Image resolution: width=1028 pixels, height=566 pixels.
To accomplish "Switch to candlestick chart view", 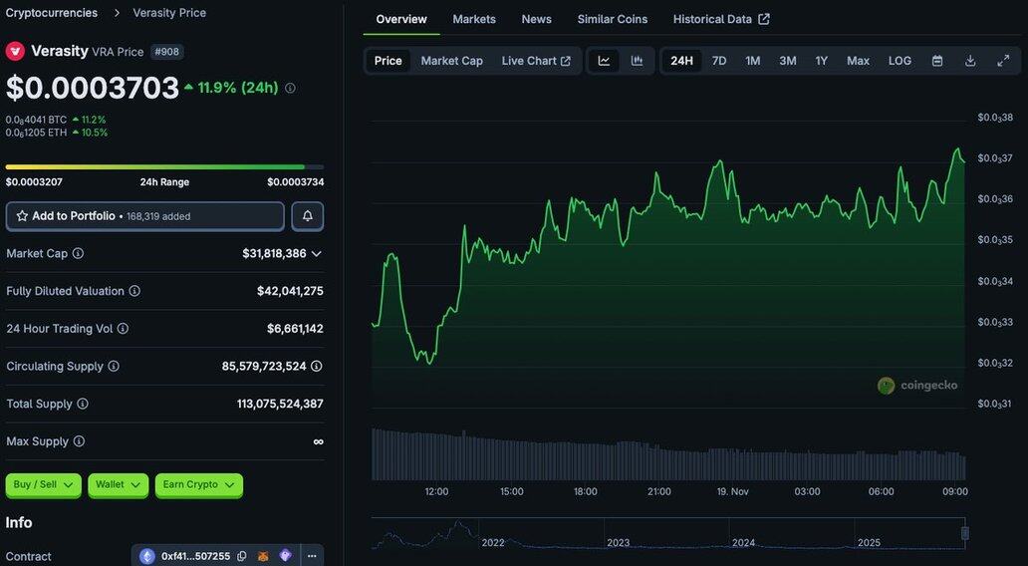I will (637, 61).
